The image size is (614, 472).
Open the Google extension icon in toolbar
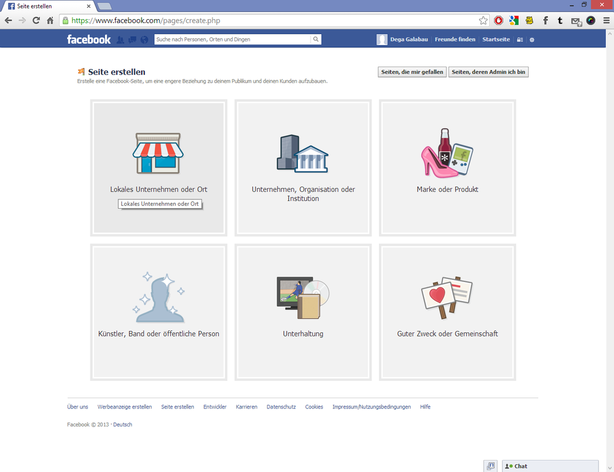[x=514, y=20]
